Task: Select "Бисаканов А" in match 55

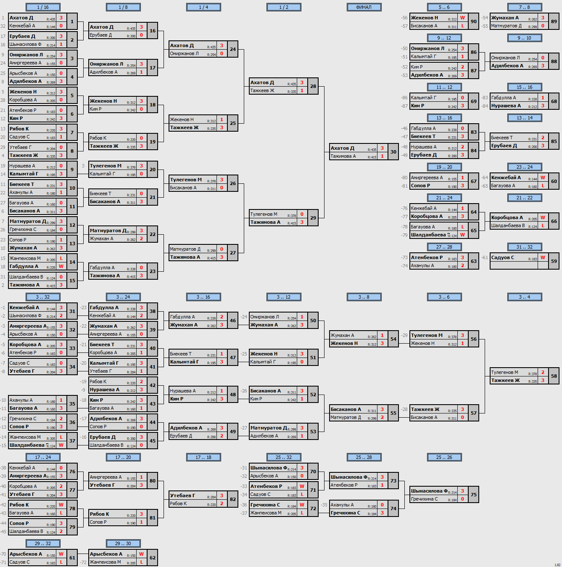Action: click(x=346, y=409)
